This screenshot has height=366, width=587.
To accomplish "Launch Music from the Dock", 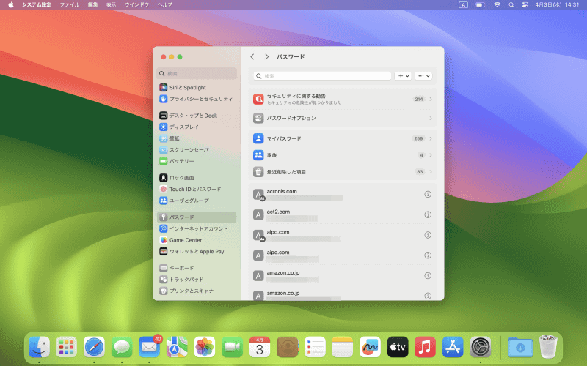I will coord(426,347).
